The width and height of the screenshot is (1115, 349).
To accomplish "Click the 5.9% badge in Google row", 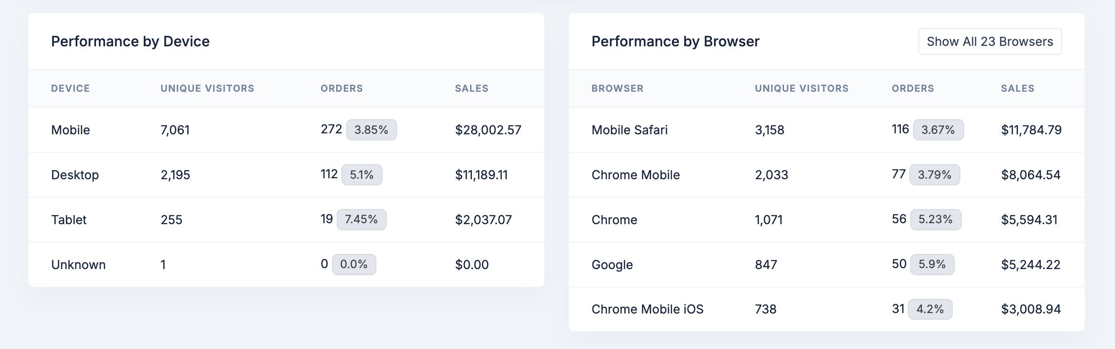I will [932, 264].
